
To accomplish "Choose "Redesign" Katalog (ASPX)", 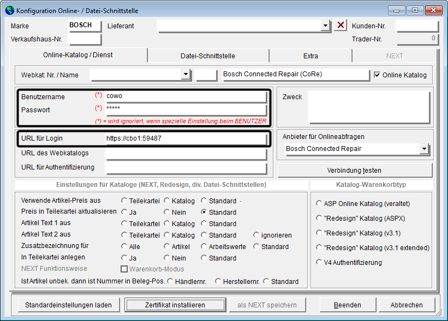I will coord(319,218).
